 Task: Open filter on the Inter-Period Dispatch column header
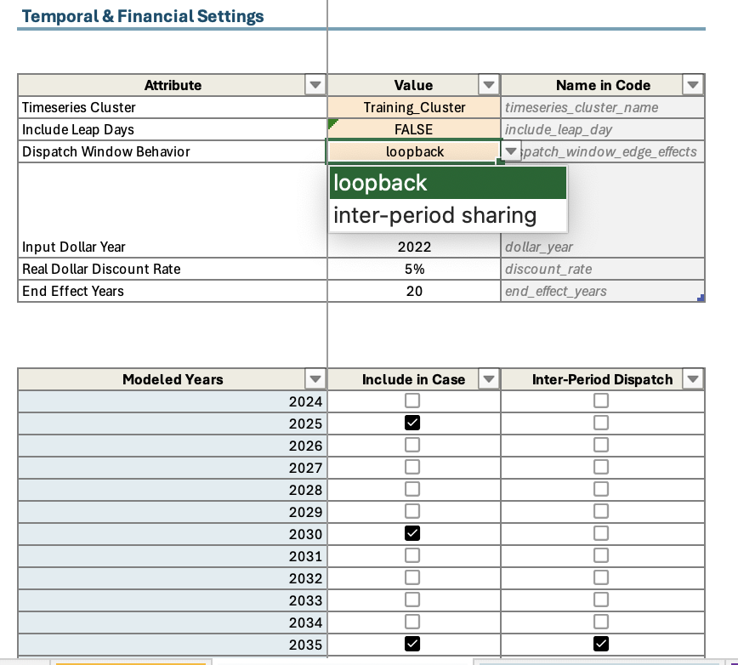pyautogui.click(x=693, y=379)
